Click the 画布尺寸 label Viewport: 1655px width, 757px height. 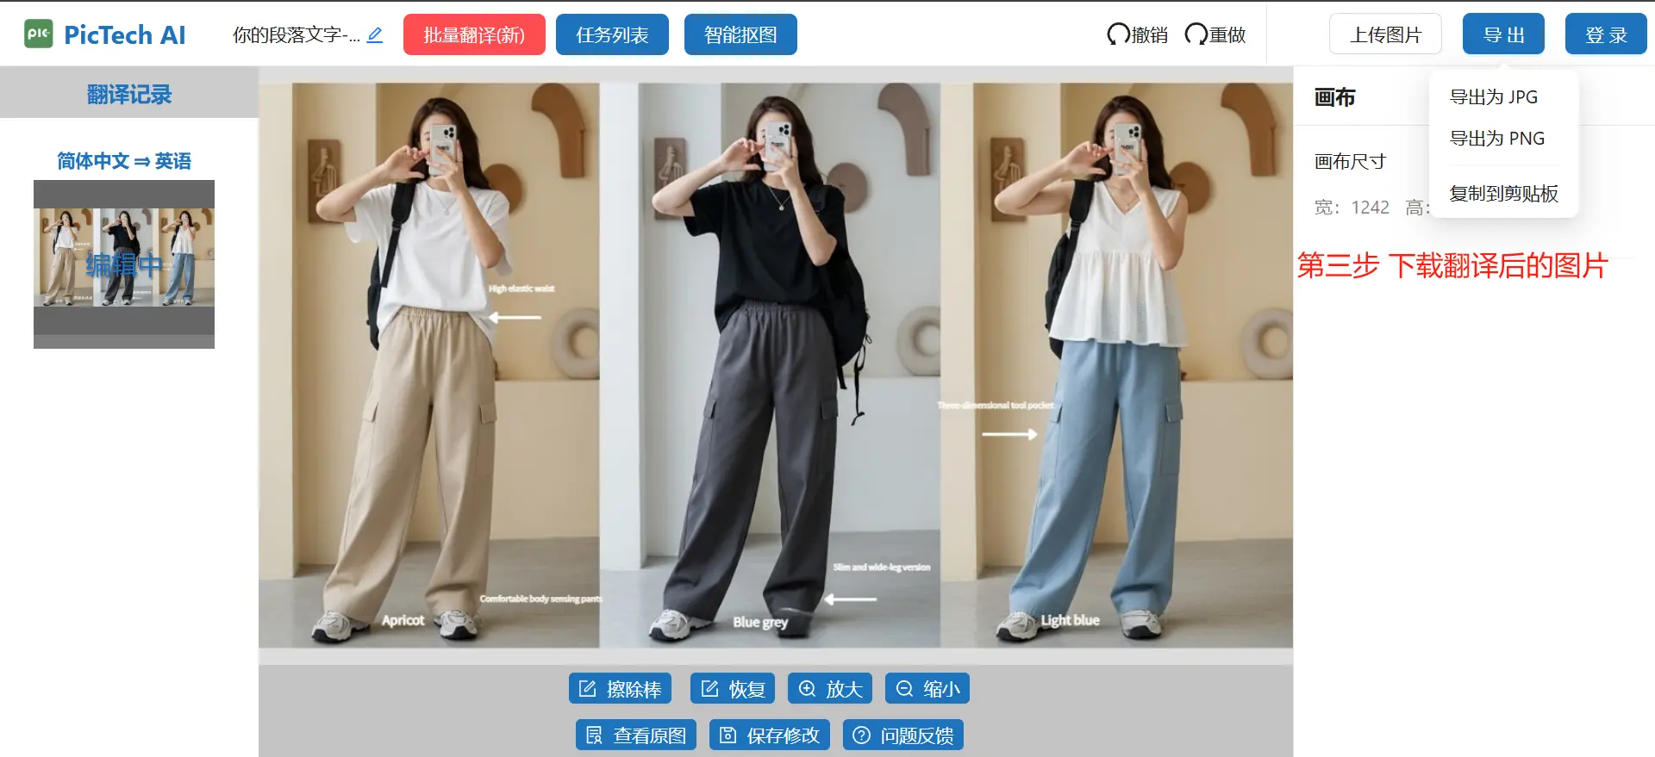click(1350, 162)
